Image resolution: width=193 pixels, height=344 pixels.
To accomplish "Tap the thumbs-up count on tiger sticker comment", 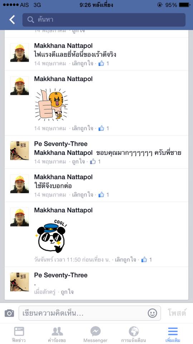I will click(x=104, y=128).
